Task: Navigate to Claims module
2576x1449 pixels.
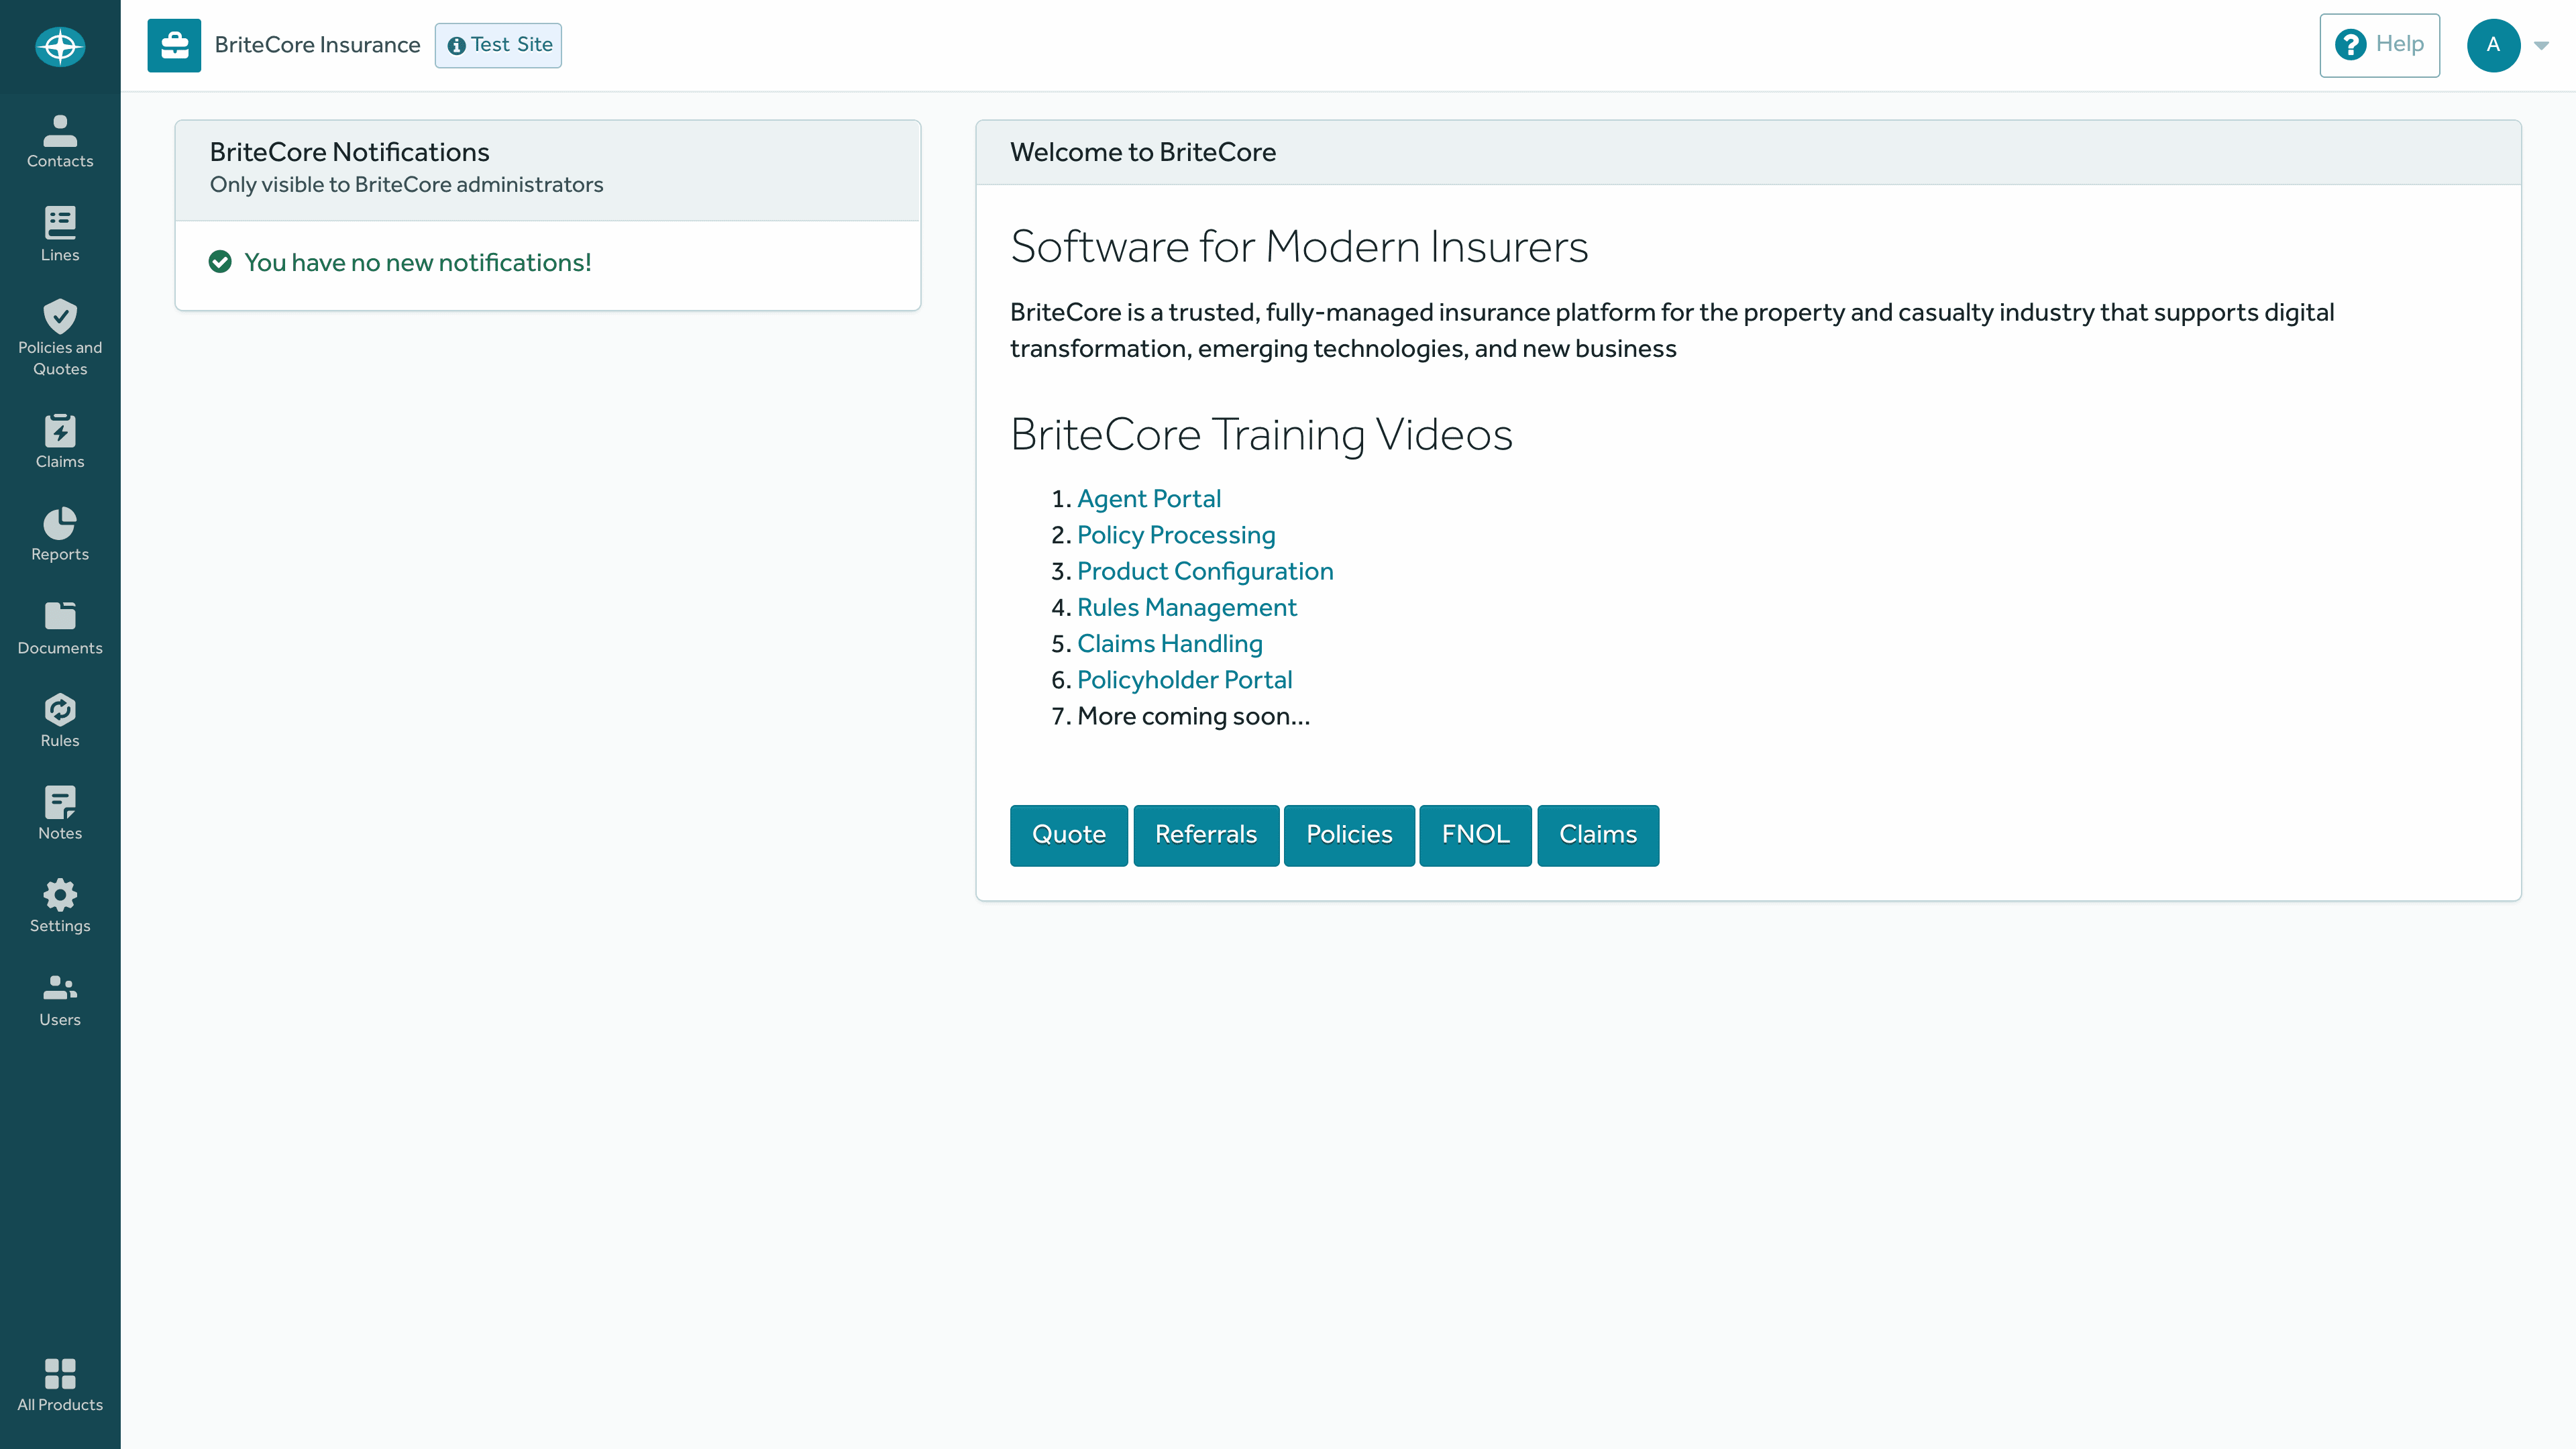Action: 60,441
